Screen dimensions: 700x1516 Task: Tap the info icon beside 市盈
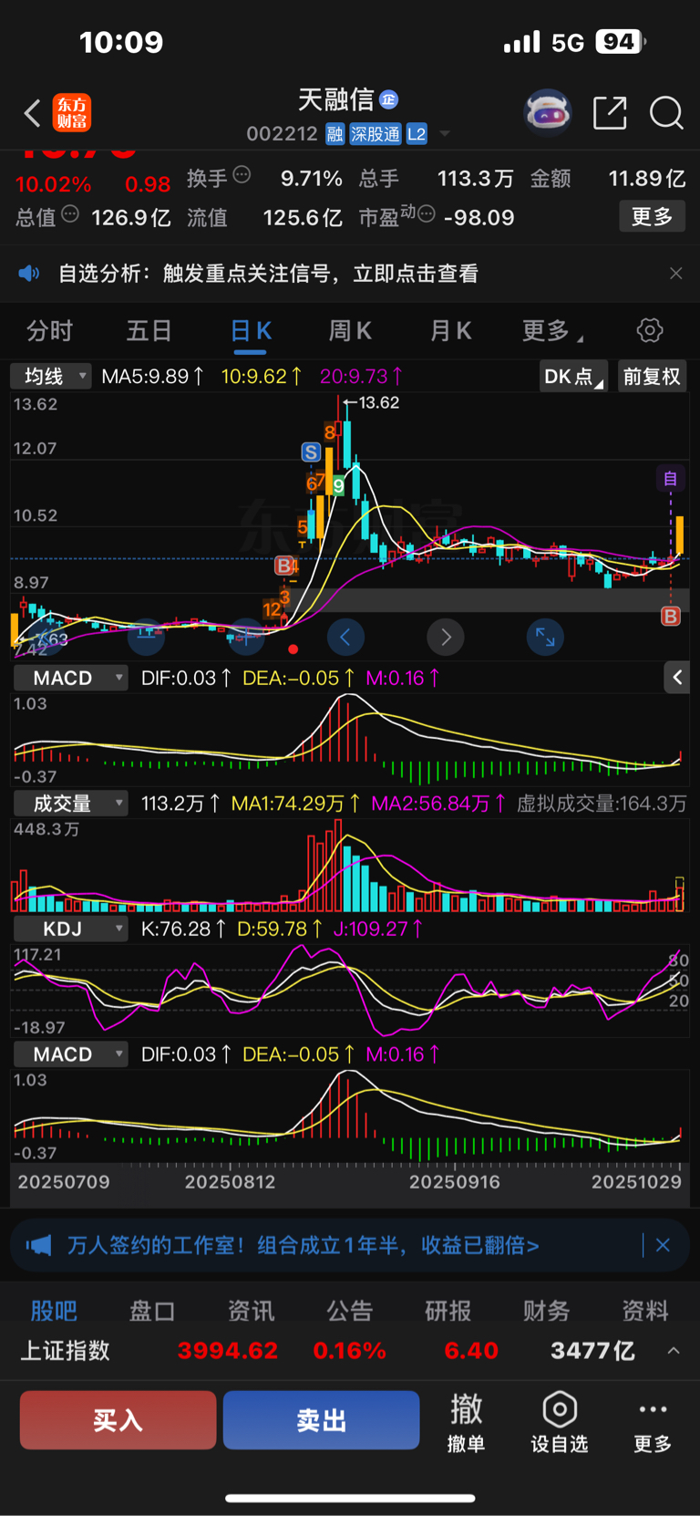427,214
